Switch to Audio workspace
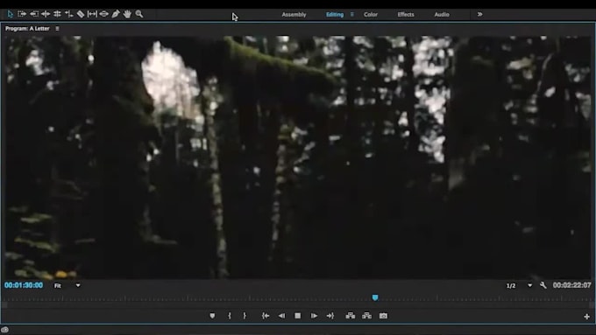 (442, 14)
